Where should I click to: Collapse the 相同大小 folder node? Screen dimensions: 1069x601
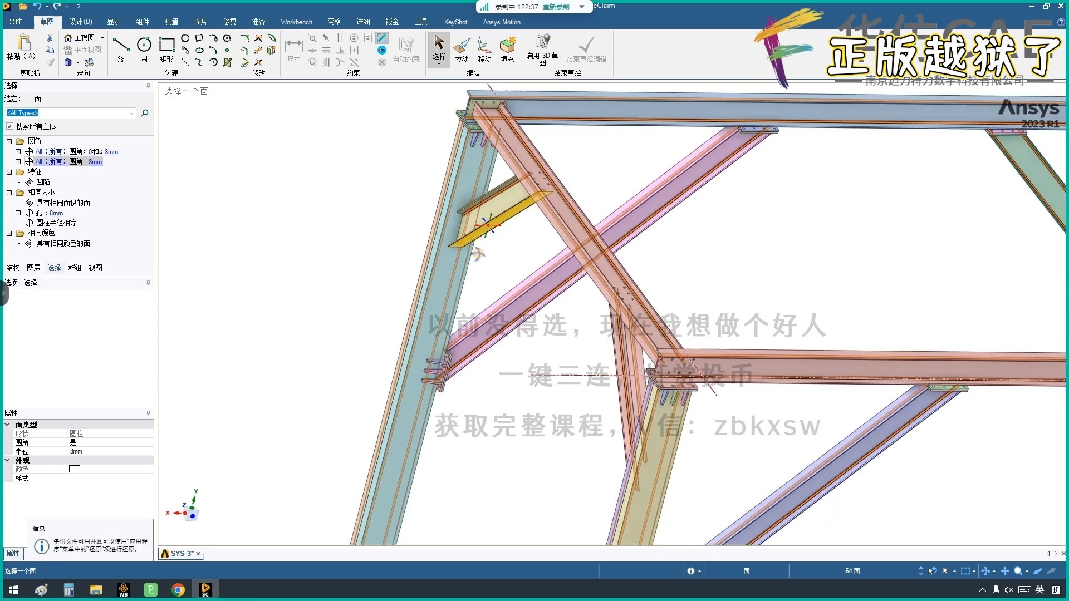9,193
